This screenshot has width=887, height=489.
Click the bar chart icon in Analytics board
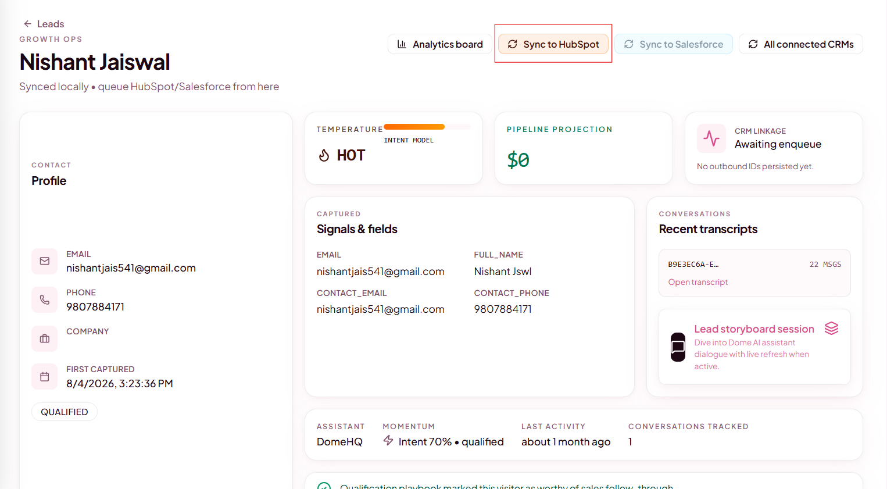(x=402, y=44)
